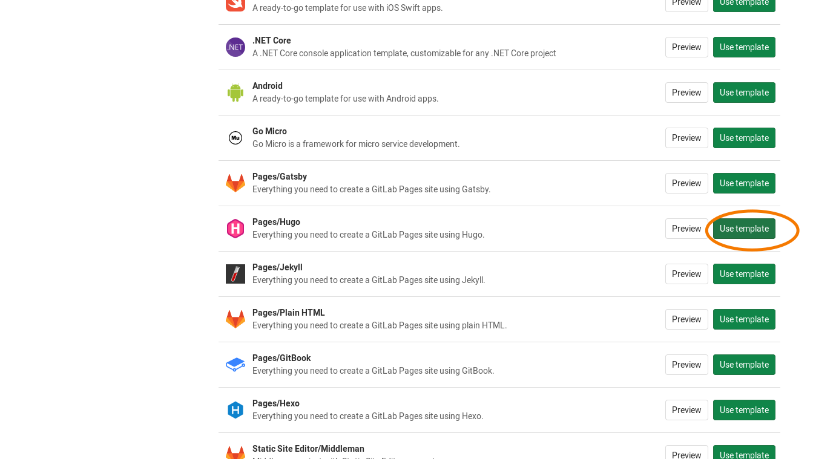Use the Android template

tap(744, 93)
